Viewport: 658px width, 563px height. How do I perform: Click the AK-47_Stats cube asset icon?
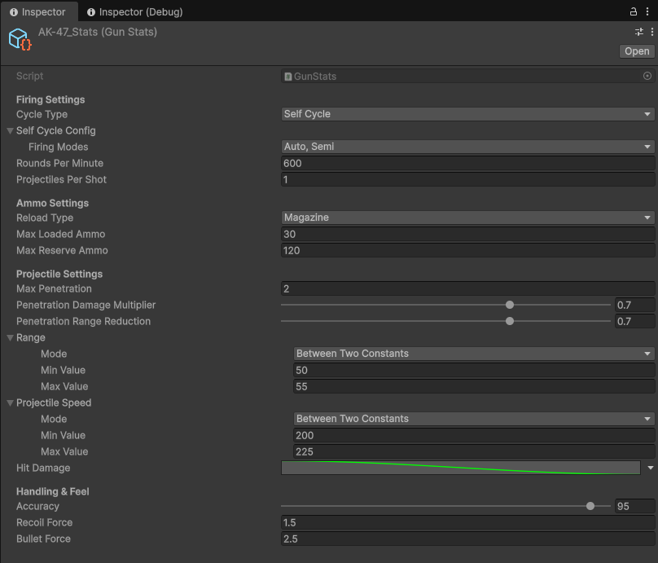[19, 38]
